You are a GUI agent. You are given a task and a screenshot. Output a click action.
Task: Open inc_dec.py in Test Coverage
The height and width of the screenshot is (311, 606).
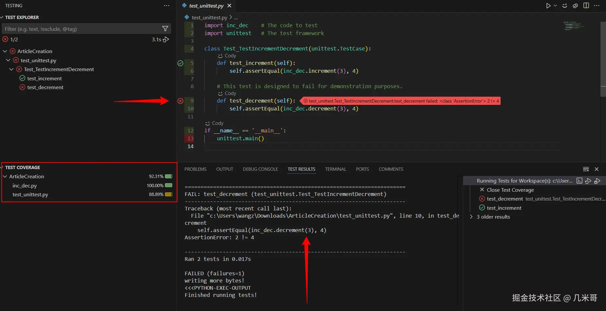[x=25, y=185]
